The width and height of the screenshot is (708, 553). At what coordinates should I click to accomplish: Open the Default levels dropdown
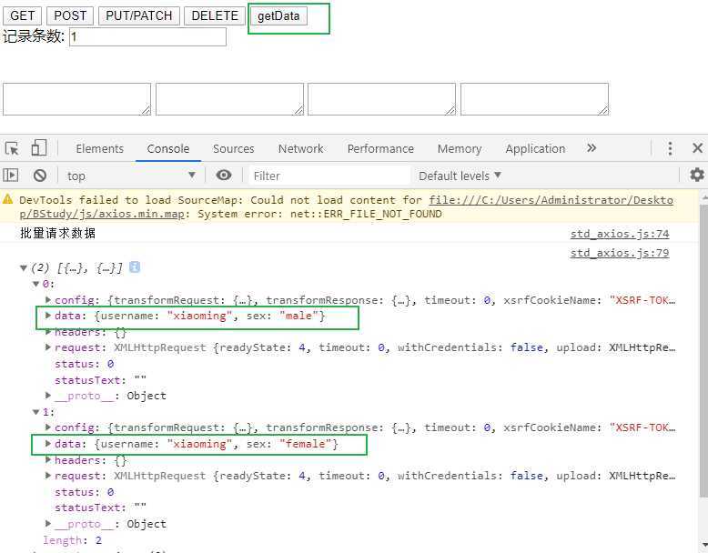[x=460, y=176]
